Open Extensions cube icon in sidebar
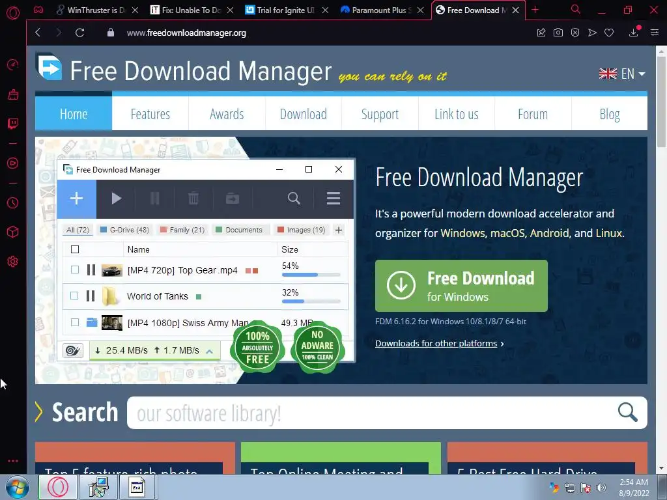667x500 pixels. [x=13, y=232]
